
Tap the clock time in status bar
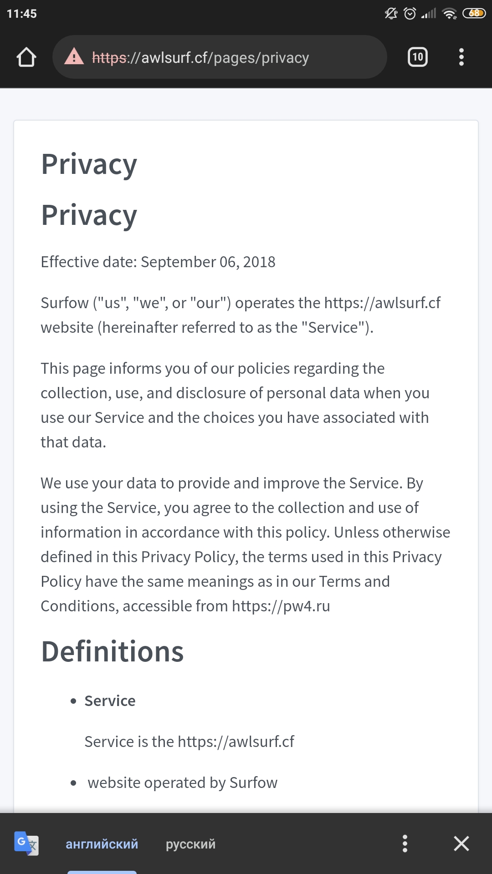click(x=21, y=14)
